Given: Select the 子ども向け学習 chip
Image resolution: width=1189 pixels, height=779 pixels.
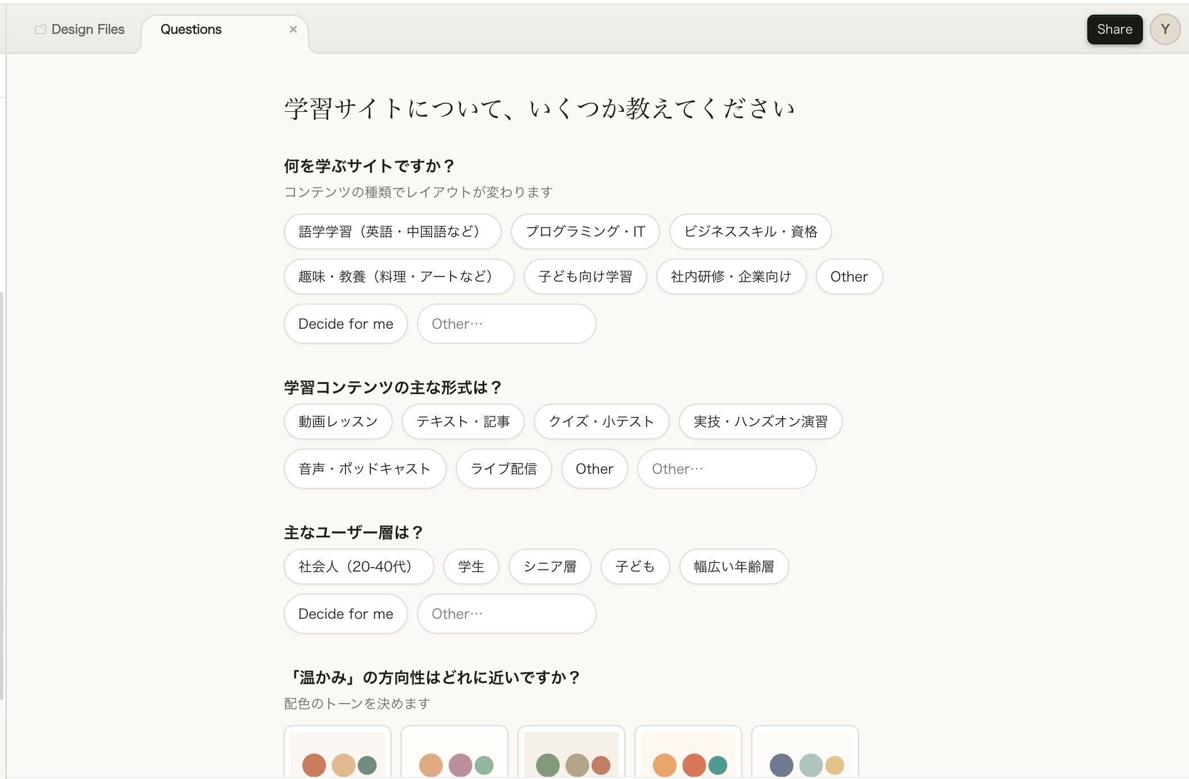Looking at the screenshot, I should 585,277.
